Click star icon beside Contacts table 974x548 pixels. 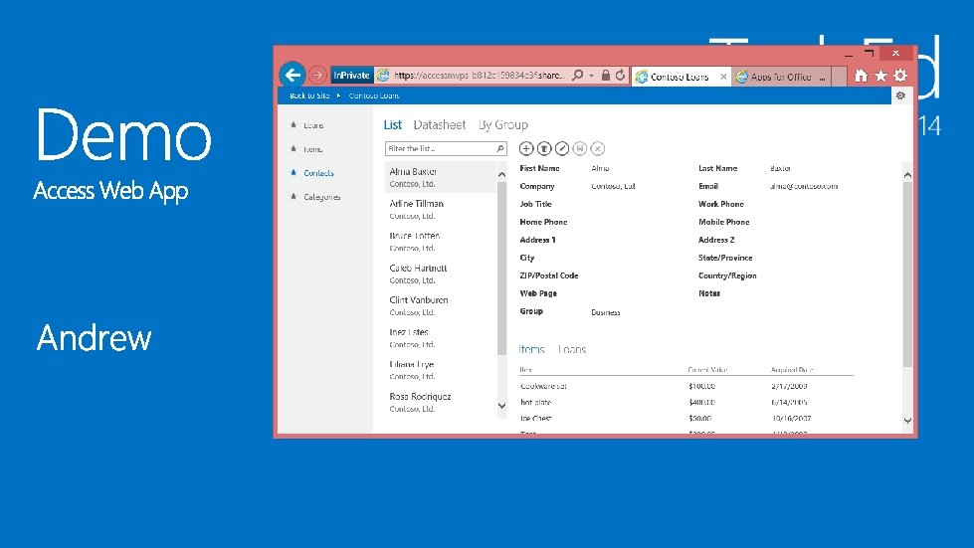point(293,172)
